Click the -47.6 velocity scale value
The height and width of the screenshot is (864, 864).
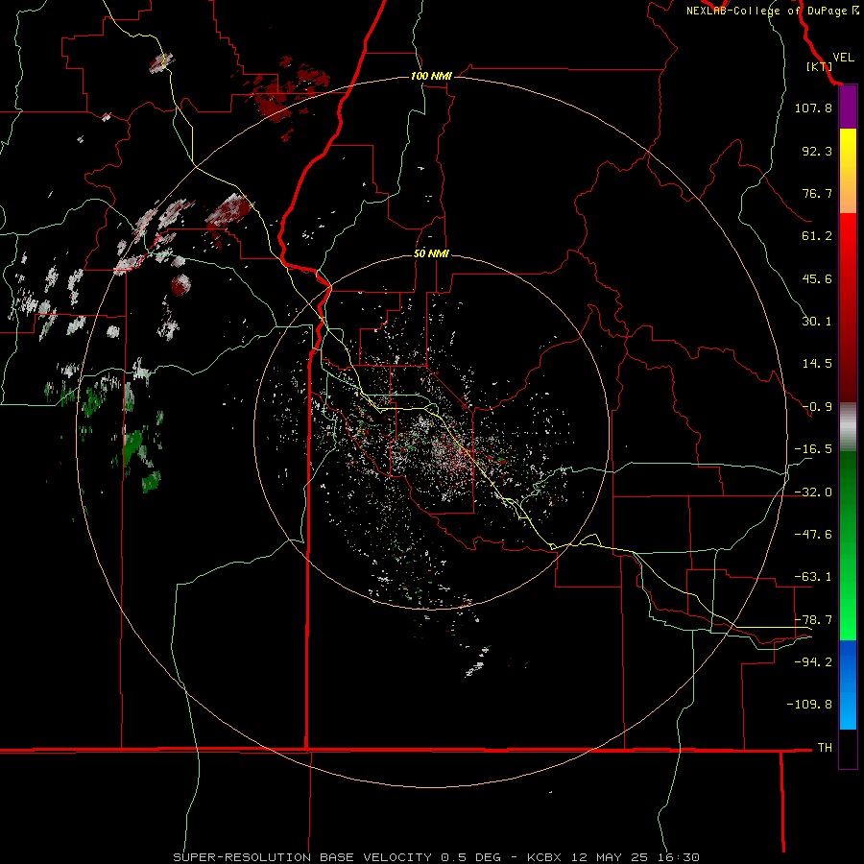[x=813, y=535]
